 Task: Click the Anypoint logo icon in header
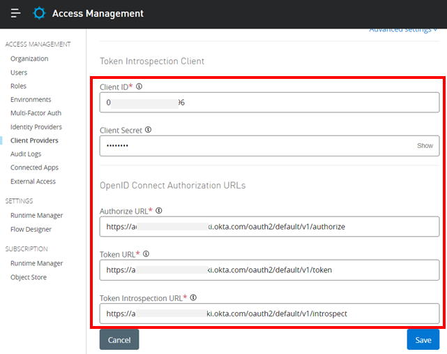point(39,13)
